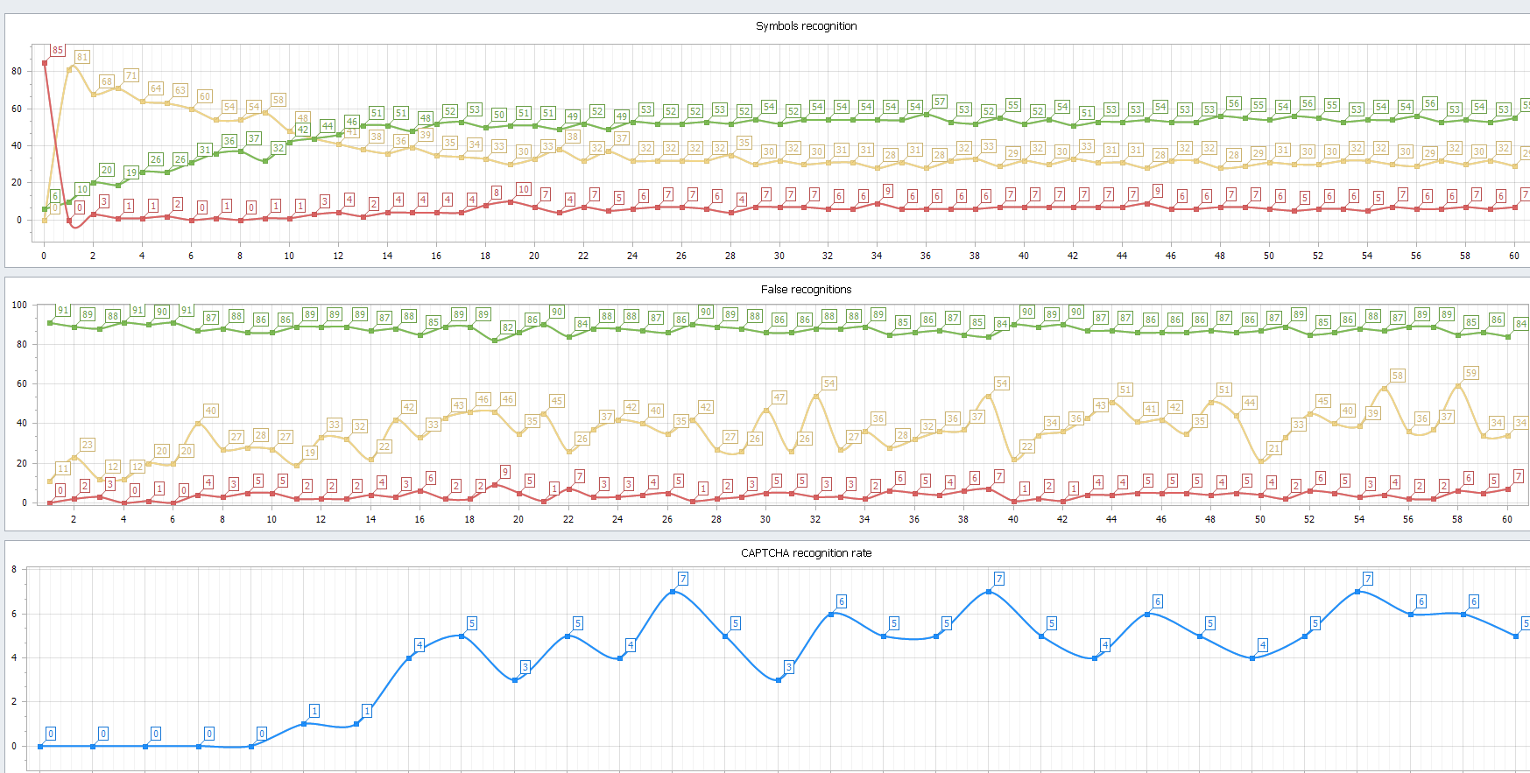Select the green 82 dip label in False recognitions

pyautogui.click(x=508, y=327)
